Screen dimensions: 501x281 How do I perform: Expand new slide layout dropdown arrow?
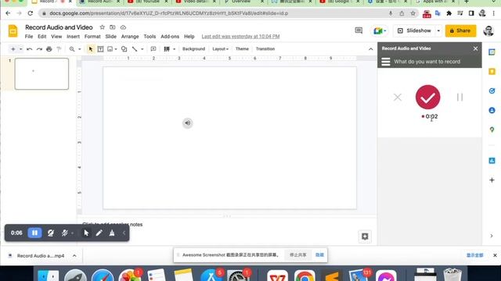21,49
